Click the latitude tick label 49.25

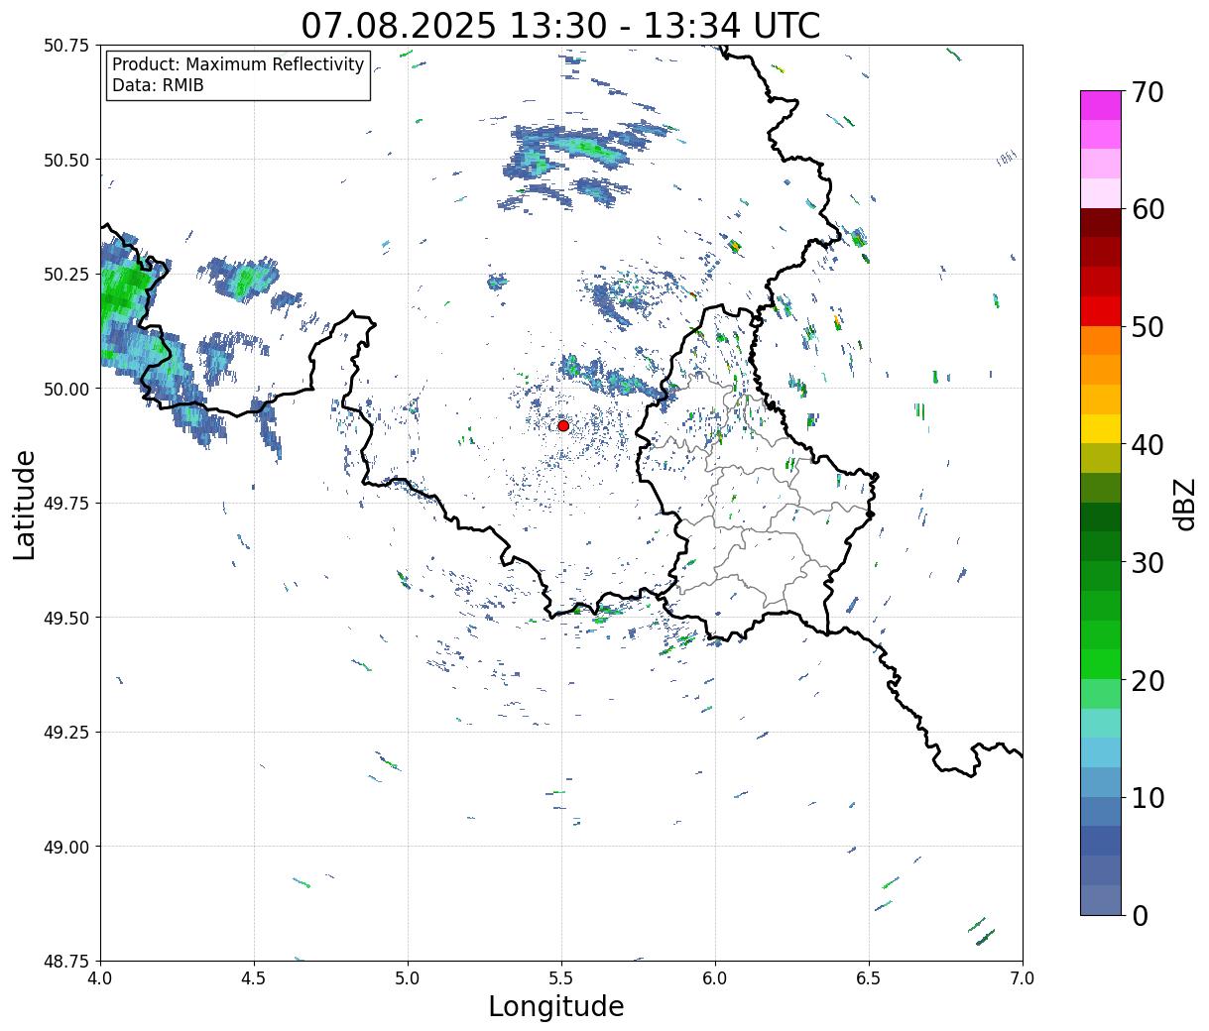[x=66, y=733]
